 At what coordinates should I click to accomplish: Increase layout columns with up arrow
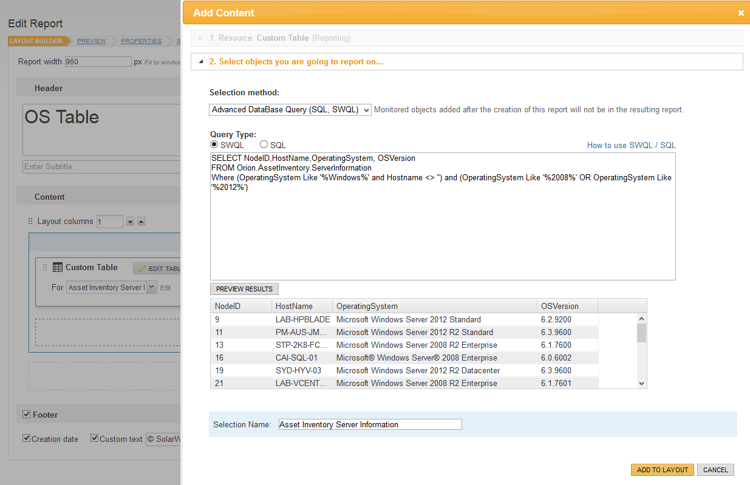(141, 222)
